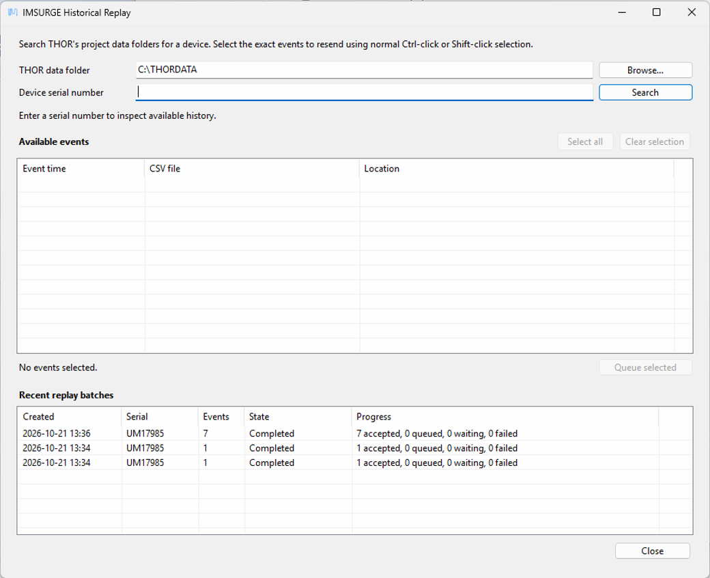
Task: Click the 'Recent replay batches' heading
Action: [66, 395]
